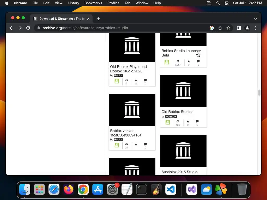
Task: Open Finder from the Dock
Action: tap(25, 189)
